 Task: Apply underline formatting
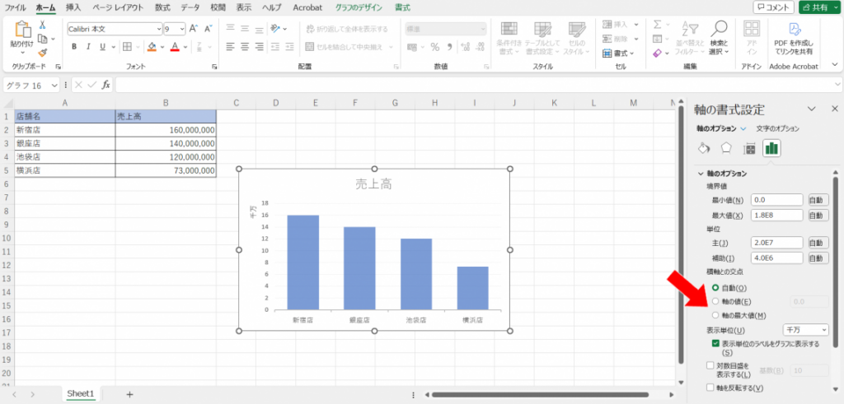(101, 47)
